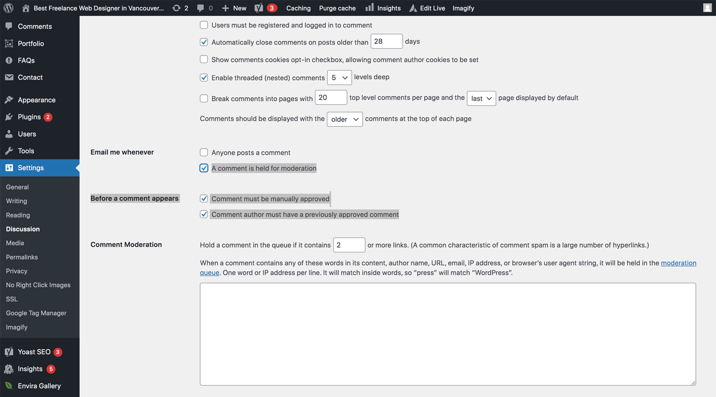Click the Plugins update badge showing 2

click(x=48, y=117)
